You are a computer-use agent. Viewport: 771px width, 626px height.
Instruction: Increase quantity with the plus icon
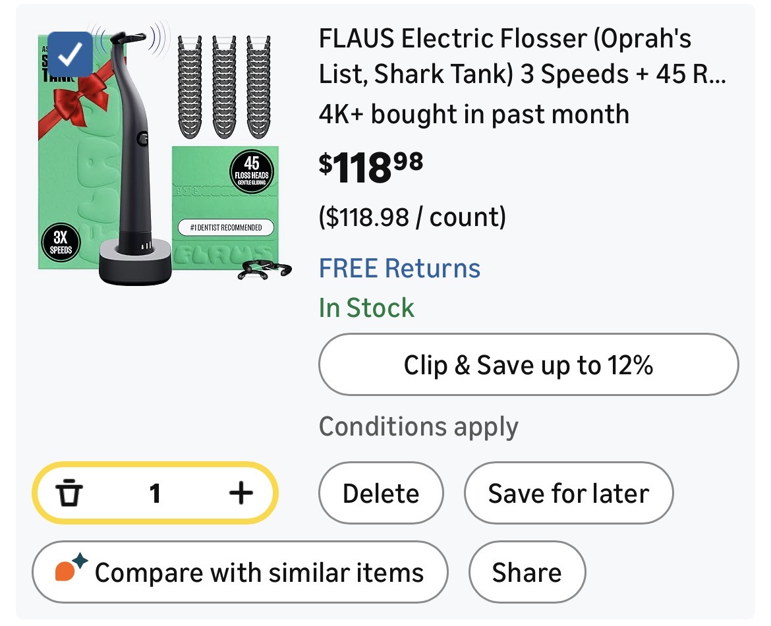(x=241, y=493)
